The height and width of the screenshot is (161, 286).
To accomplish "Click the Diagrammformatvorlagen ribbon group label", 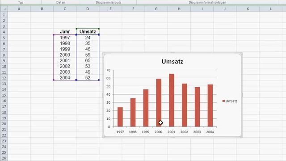I will pos(207,2).
